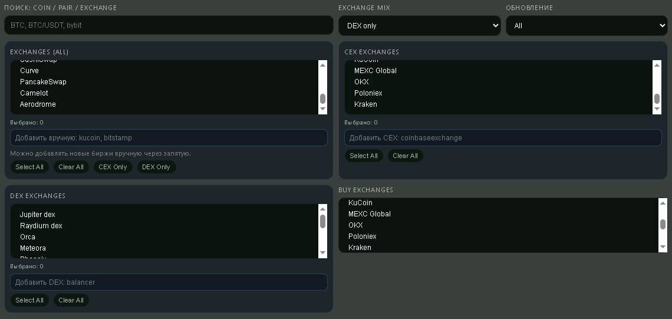Select Raydium dex in DEX Exchanges list

pyautogui.click(x=164, y=225)
